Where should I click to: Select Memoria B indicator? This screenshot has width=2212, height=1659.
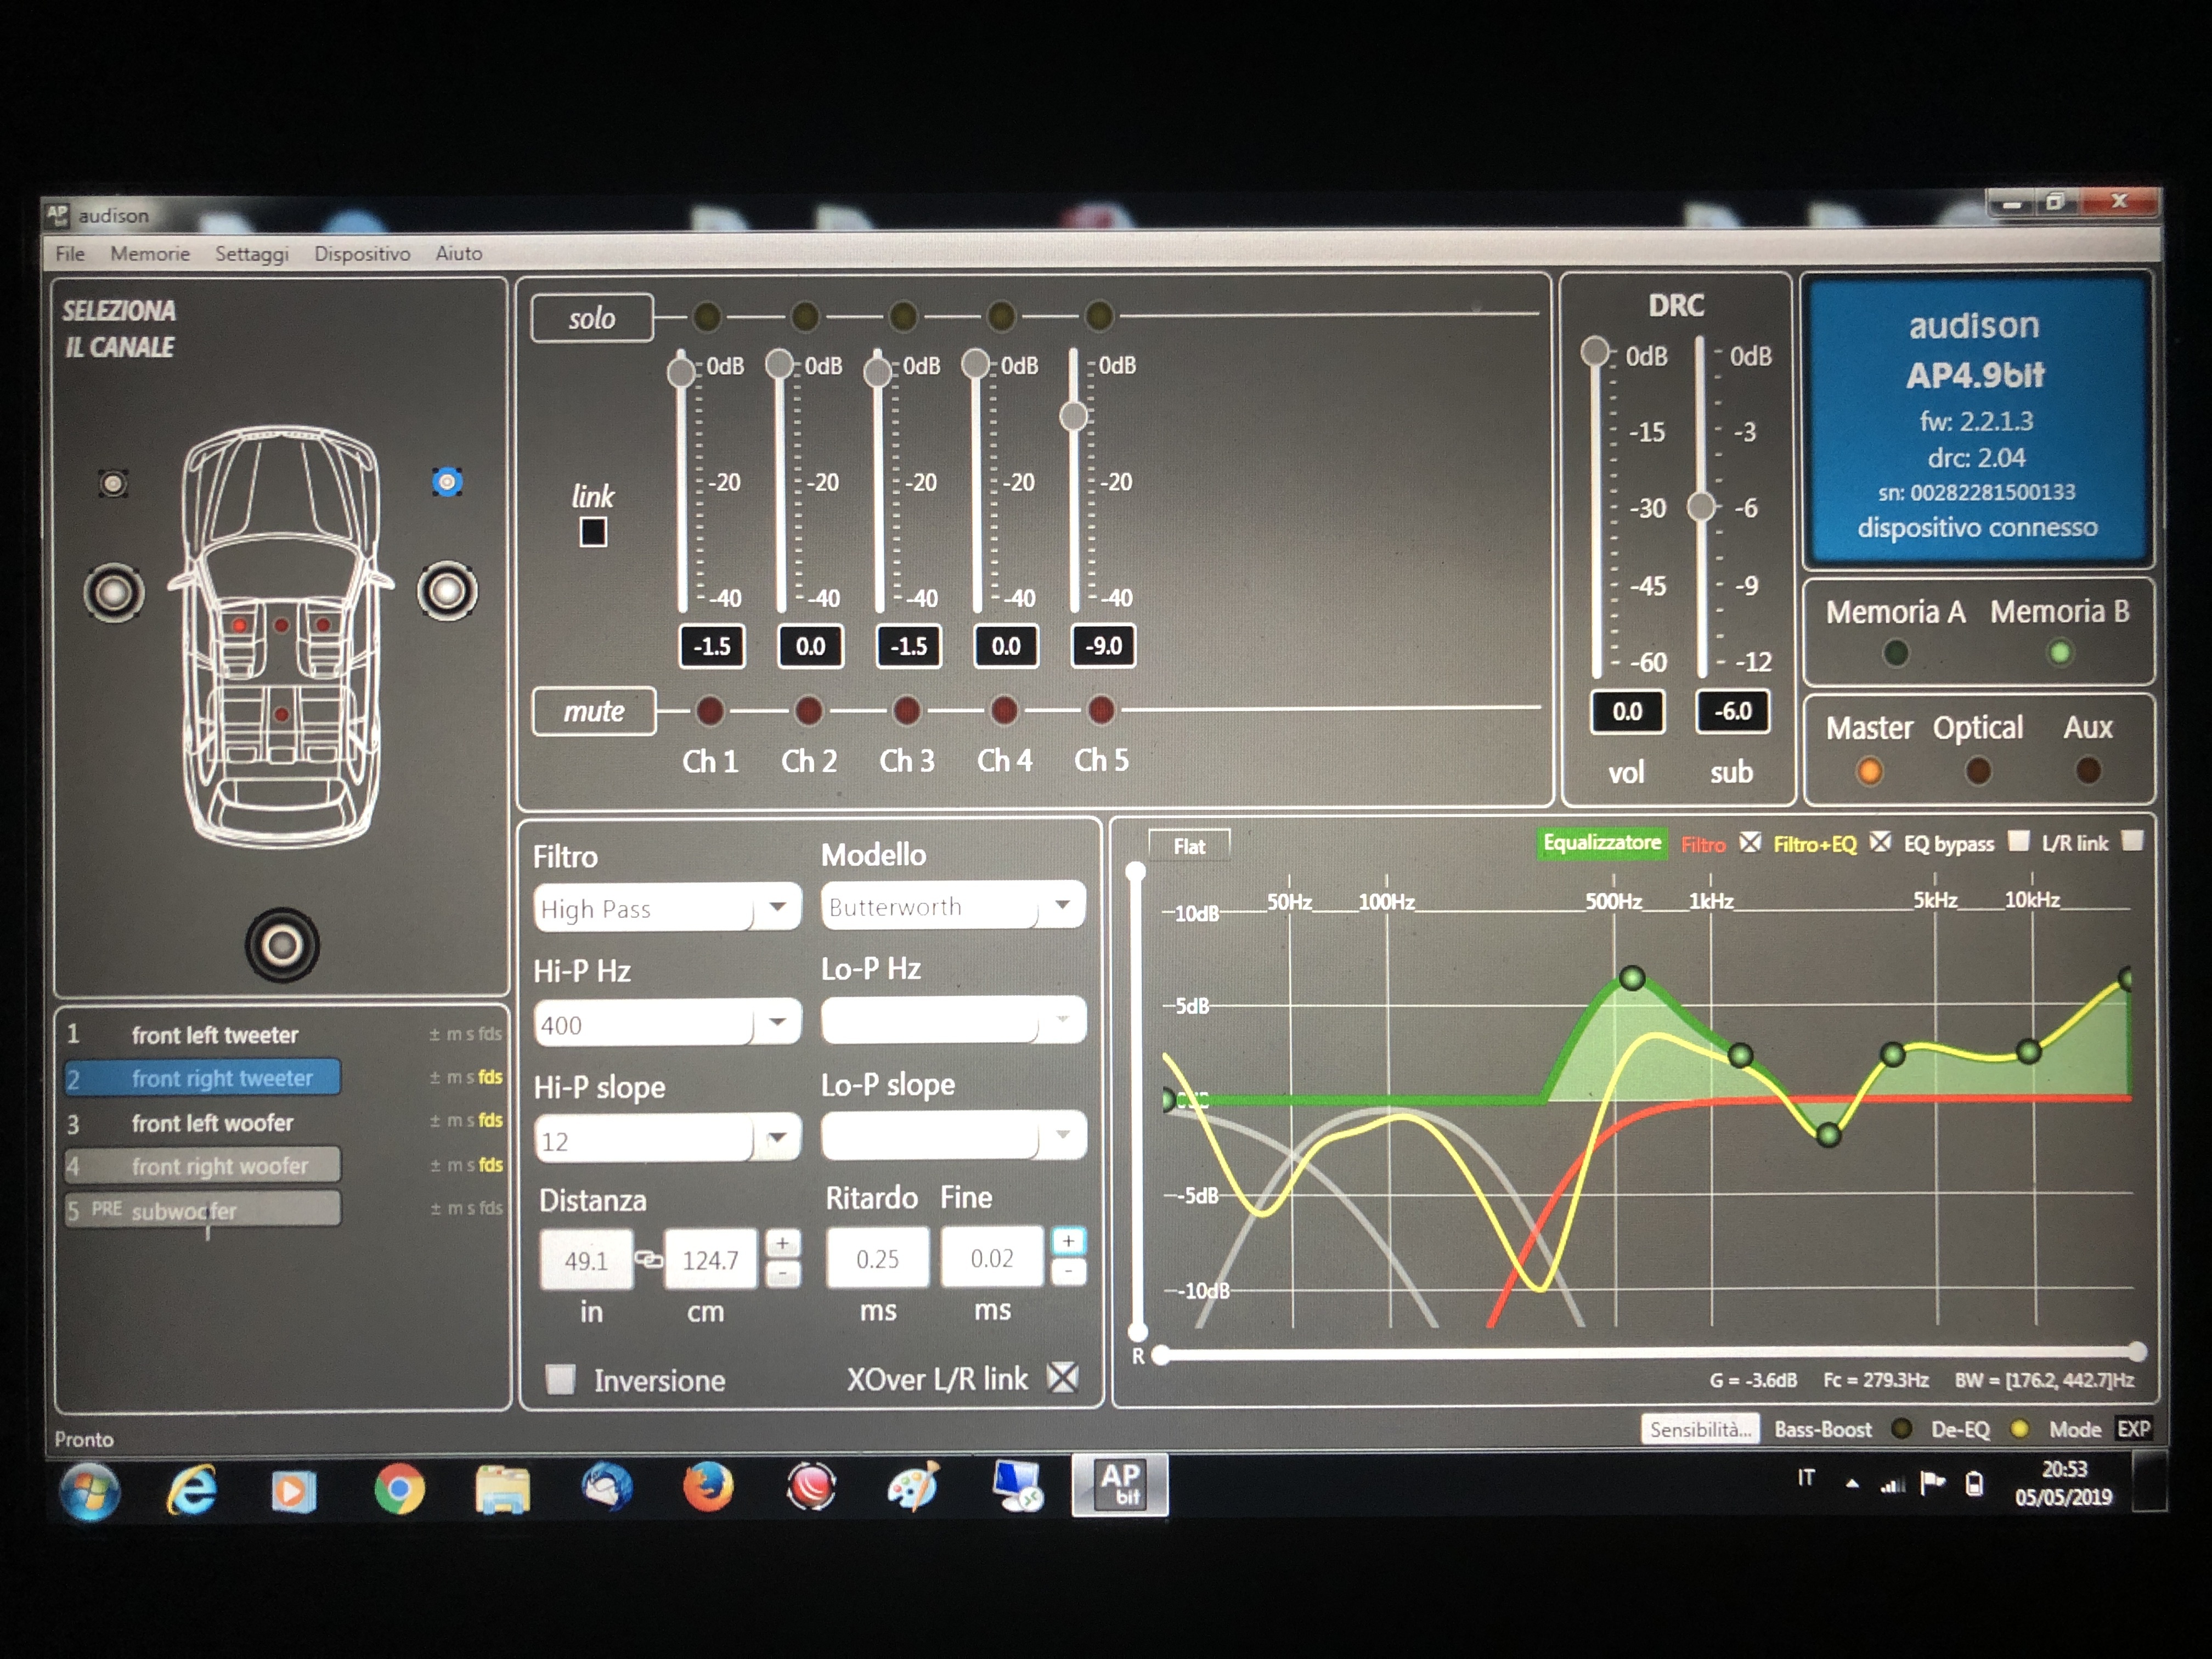click(x=2059, y=653)
